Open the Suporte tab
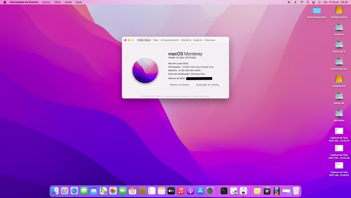Screen dimensions: 351x198 tap(198, 40)
